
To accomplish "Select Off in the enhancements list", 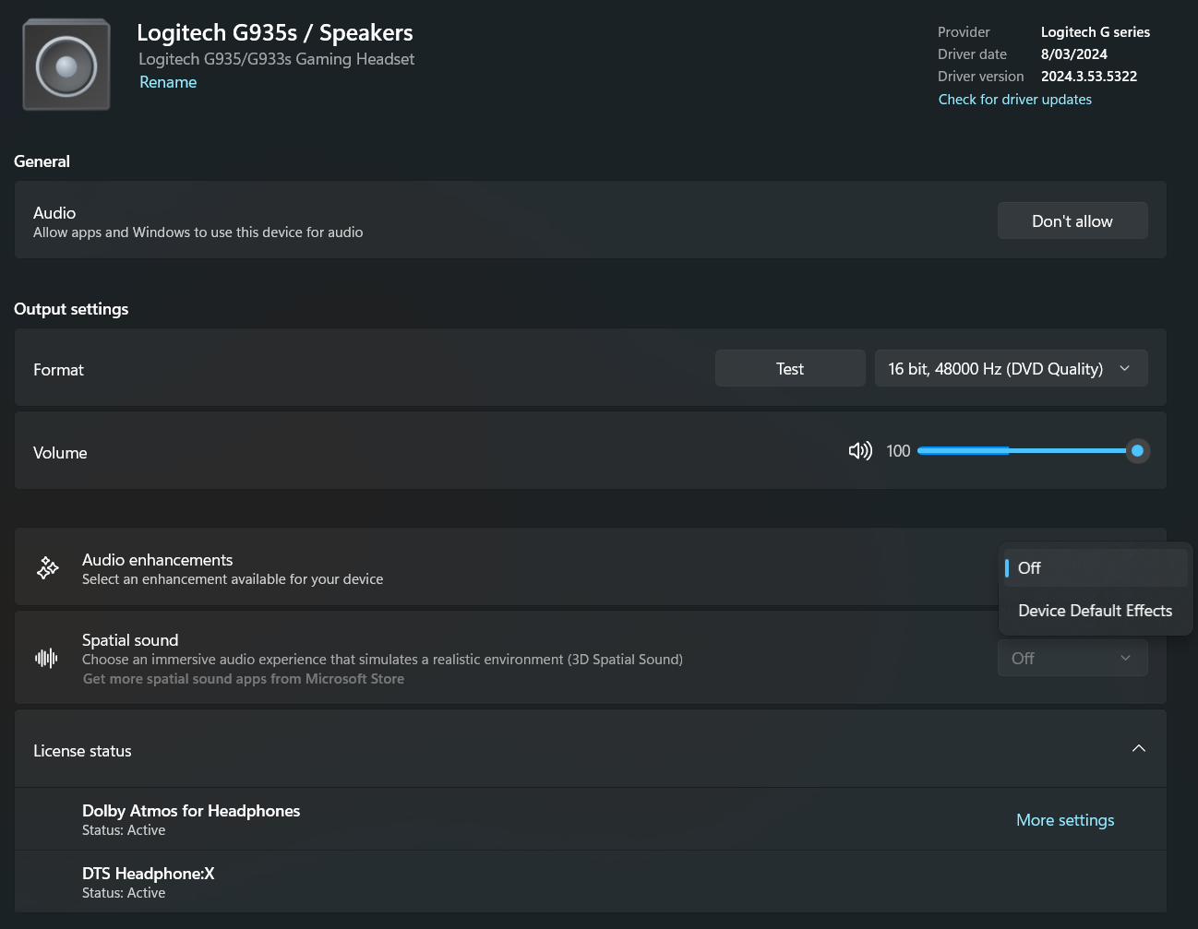I will pyautogui.click(x=1095, y=567).
